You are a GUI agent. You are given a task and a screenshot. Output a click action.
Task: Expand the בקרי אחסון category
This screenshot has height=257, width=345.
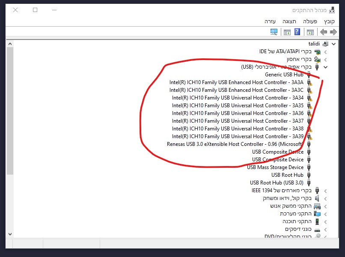click(x=325, y=60)
